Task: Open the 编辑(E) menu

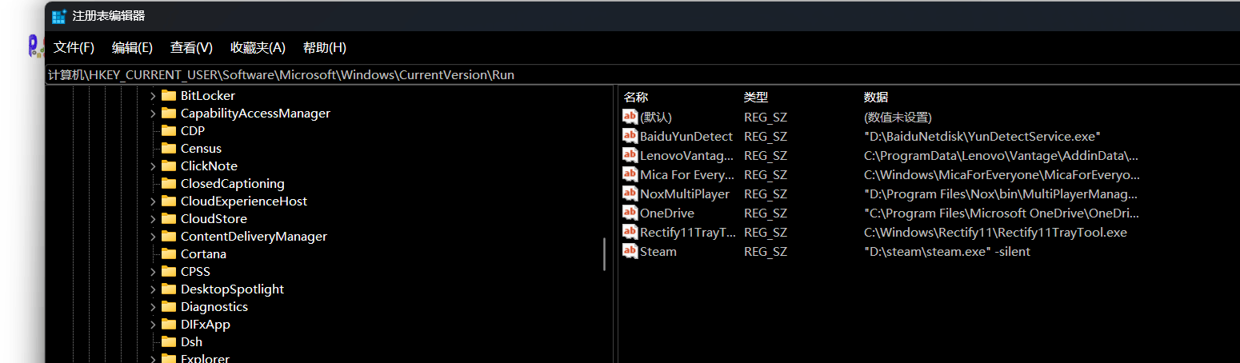Action: (132, 48)
